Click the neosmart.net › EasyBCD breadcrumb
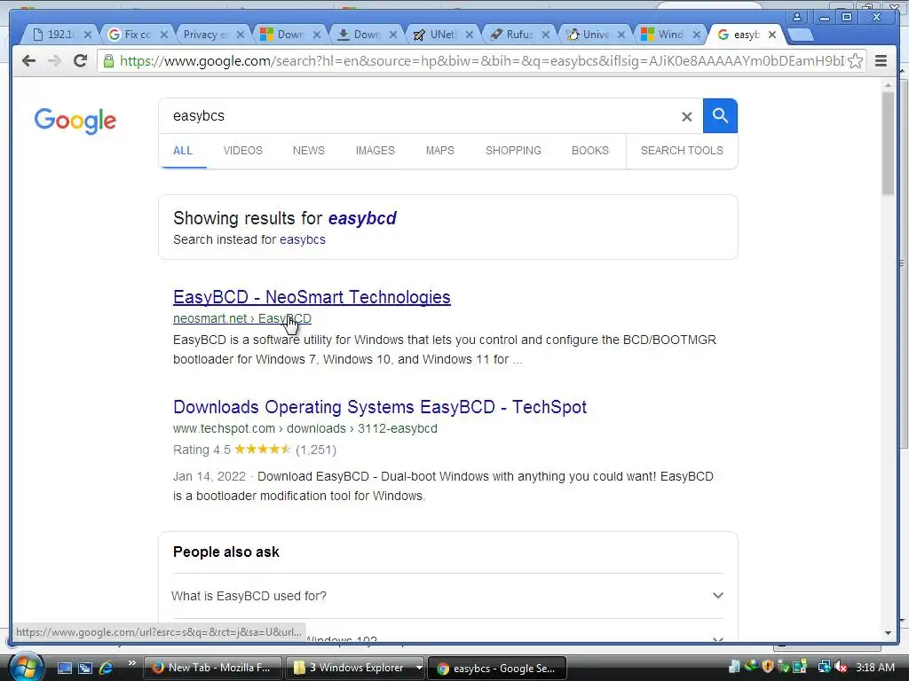The image size is (909, 681). [241, 318]
